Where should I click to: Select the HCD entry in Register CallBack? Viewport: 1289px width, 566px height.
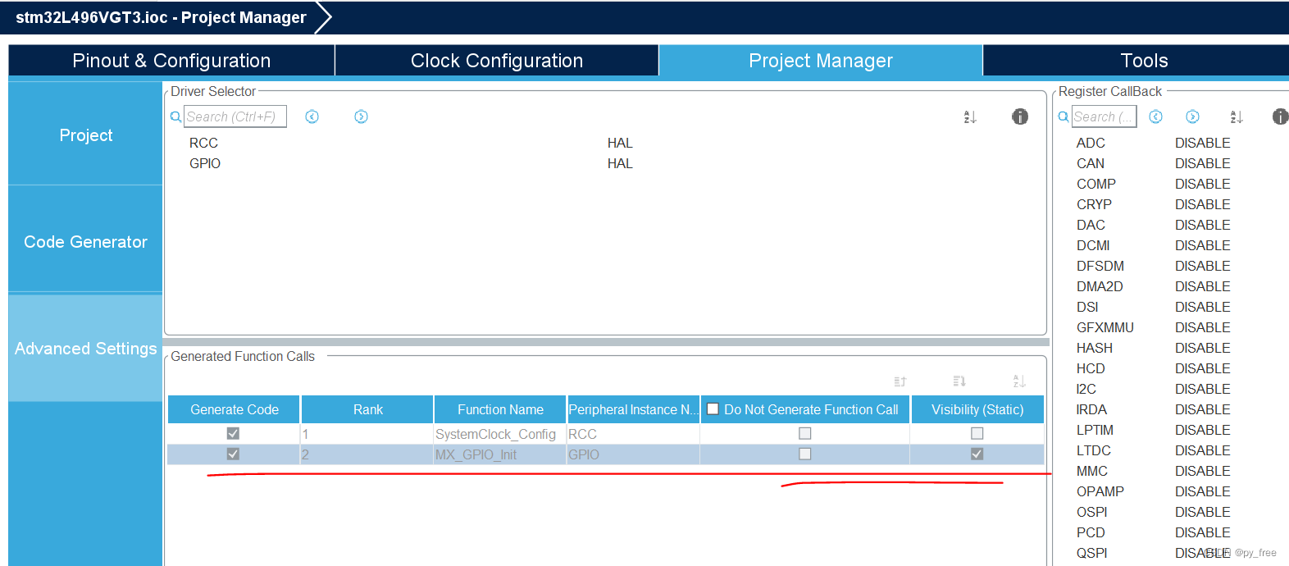1091,368
